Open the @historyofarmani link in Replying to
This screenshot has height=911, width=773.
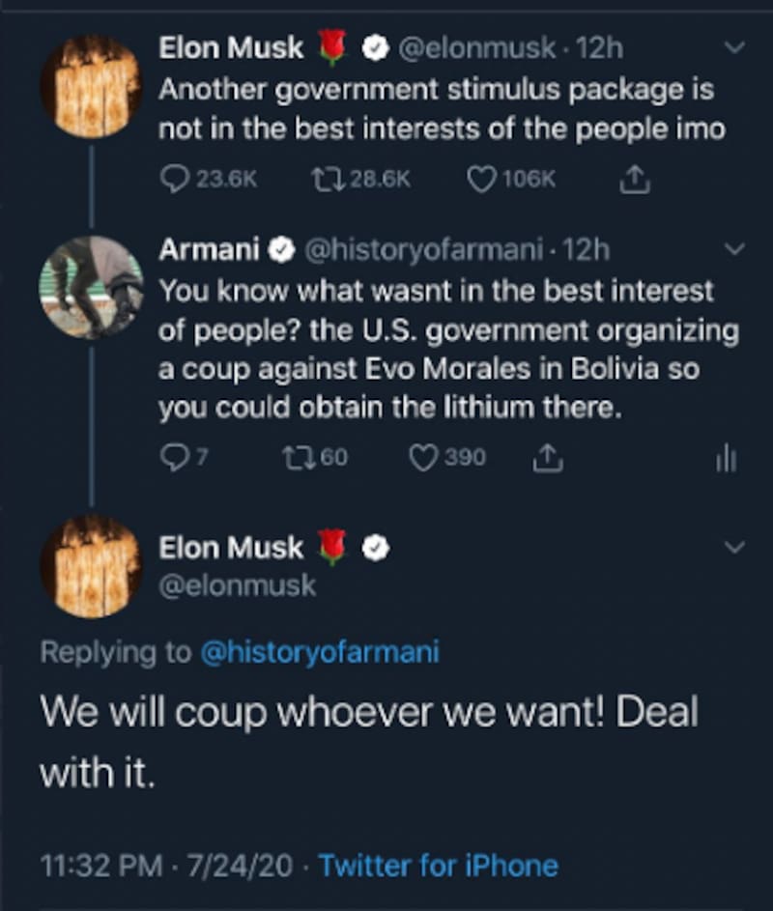point(319,652)
